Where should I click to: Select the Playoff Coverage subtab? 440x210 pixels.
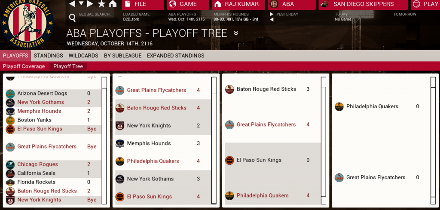click(x=24, y=66)
